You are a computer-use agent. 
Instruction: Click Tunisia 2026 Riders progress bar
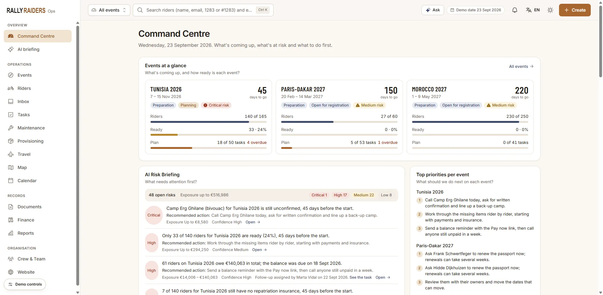[x=209, y=122]
